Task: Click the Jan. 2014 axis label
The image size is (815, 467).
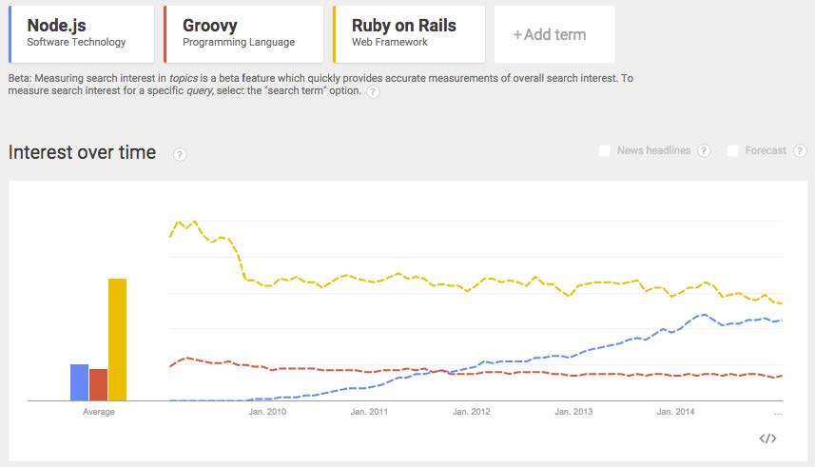Action: pyautogui.click(x=675, y=411)
